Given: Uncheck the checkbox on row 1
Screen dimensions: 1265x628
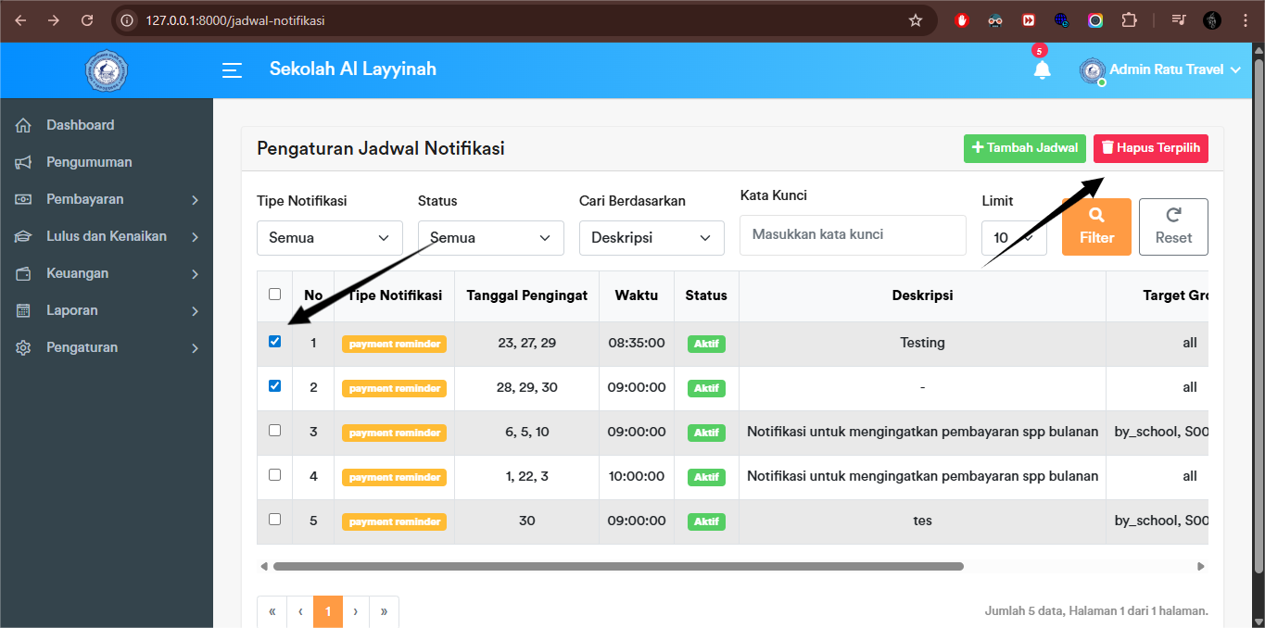Looking at the screenshot, I should click(x=274, y=341).
